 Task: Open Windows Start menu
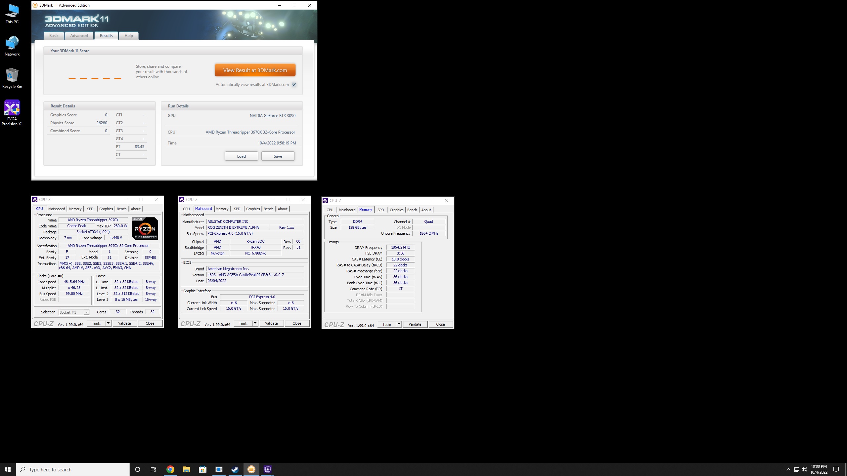click(x=8, y=469)
